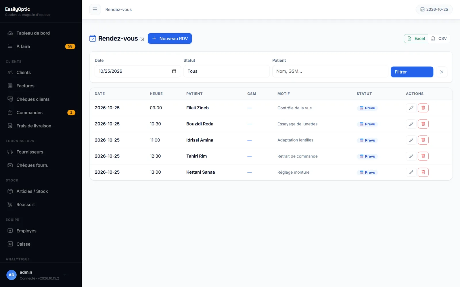Click Prévu status for Filali Zineb
460x287 pixels.
(367, 108)
